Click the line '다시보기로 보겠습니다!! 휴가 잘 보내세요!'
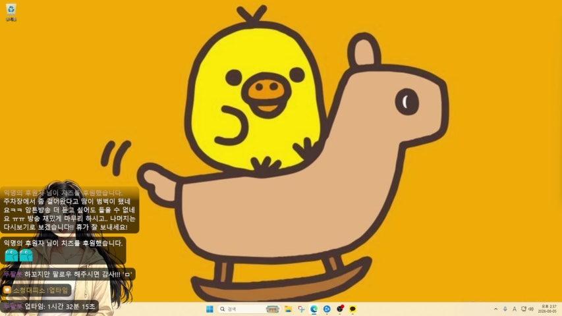The width and height of the screenshot is (562, 316). coord(66,227)
